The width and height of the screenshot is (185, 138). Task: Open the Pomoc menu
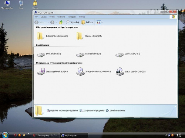click(x=82, y=17)
